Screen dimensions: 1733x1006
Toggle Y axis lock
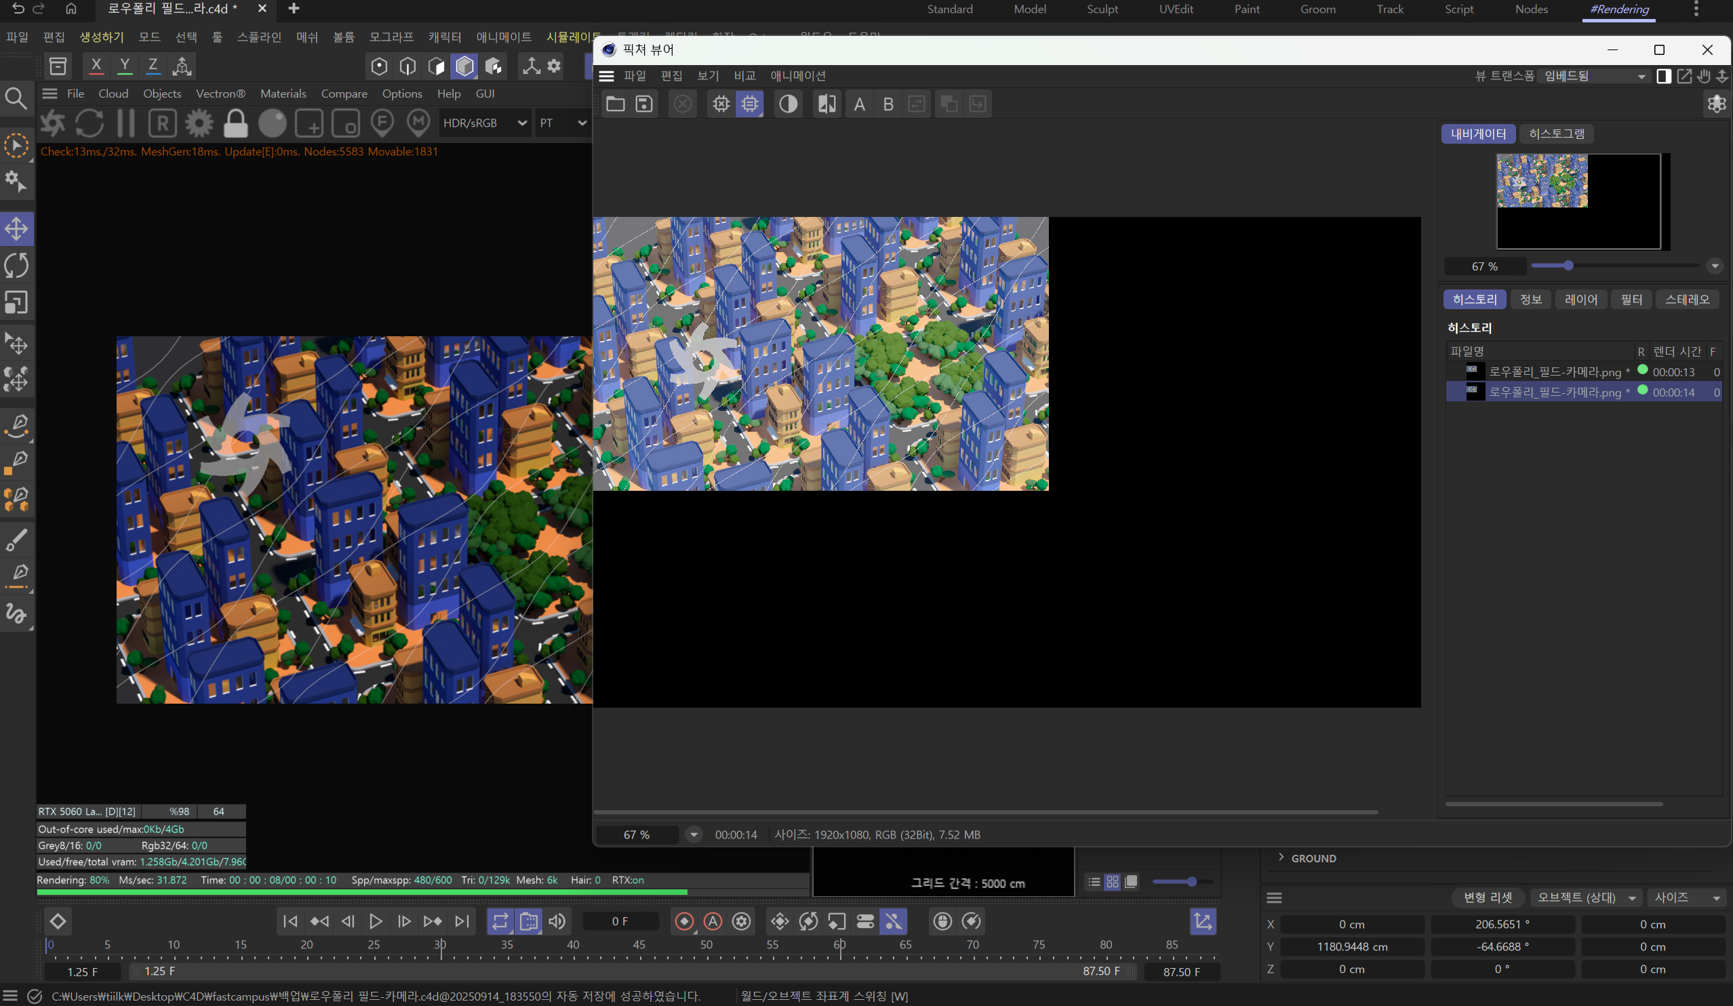tap(125, 66)
